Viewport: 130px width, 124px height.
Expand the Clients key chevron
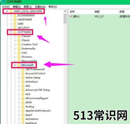[x=15, y=40]
